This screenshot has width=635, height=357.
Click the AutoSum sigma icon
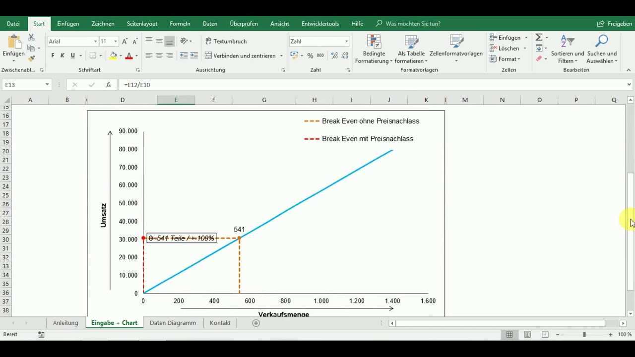click(x=539, y=38)
